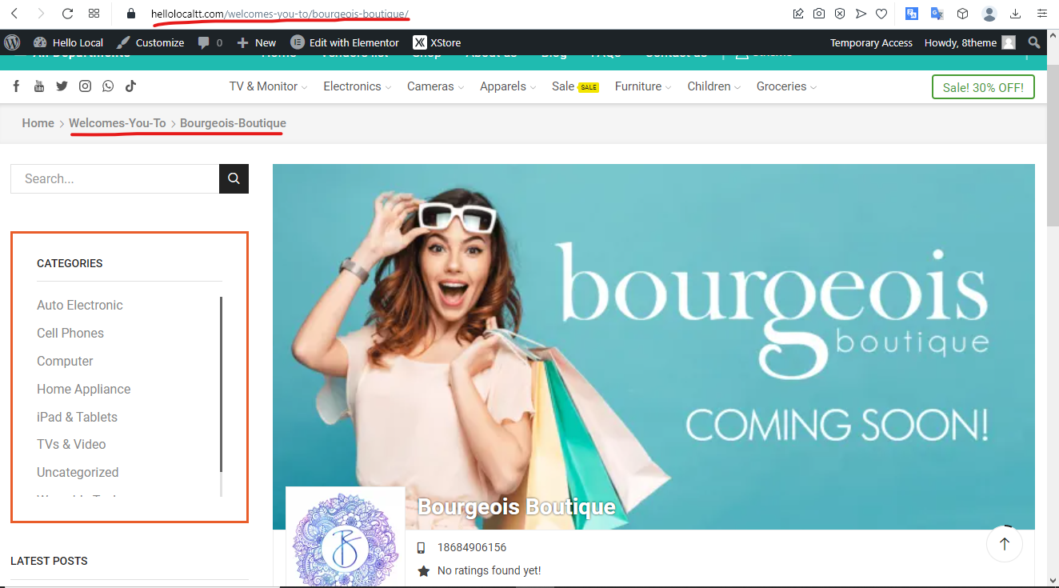The image size is (1059, 588).
Task: Open the Uncategorized category
Action: [x=78, y=472]
